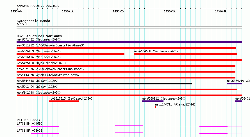Click the nsv6571422 (Sedlazeck2020) label

pyautogui.click(x=39, y=39)
